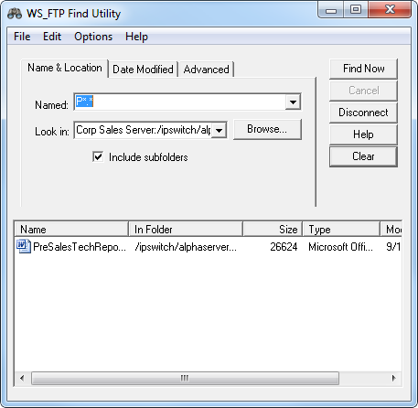This screenshot has width=418, height=408.
Task: Select the PreSalesTechRepo... file name
Action: pos(80,247)
